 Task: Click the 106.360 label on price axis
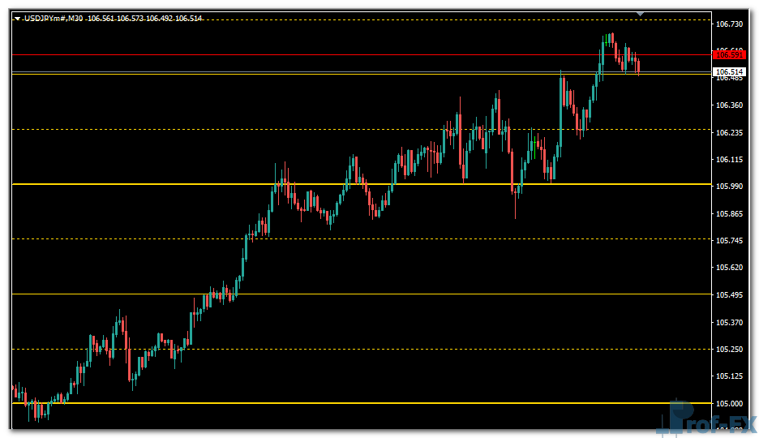727,105
